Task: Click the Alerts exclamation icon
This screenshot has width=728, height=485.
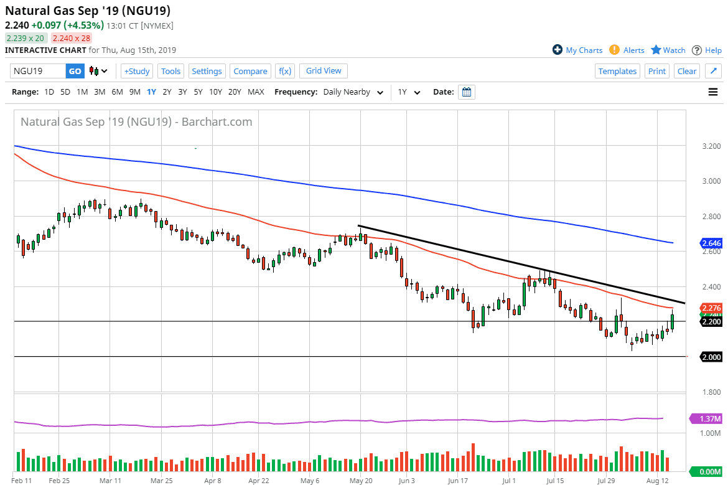Action: (614, 50)
